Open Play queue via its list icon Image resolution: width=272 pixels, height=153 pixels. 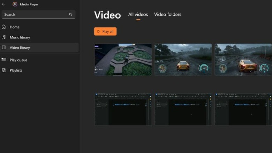coord(4,60)
